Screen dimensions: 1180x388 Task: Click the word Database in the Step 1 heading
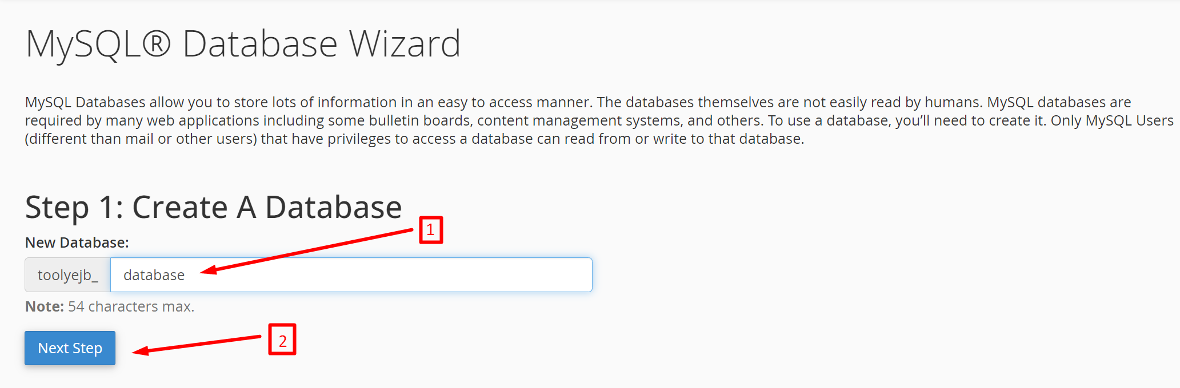[x=333, y=207]
